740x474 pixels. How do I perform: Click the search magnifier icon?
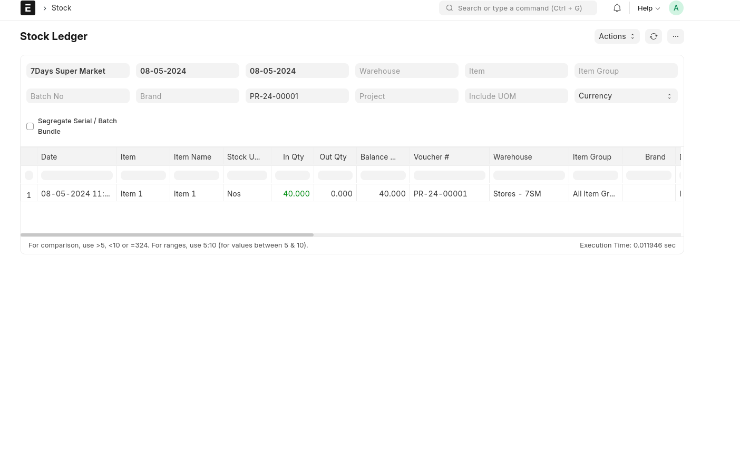click(x=450, y=8)
